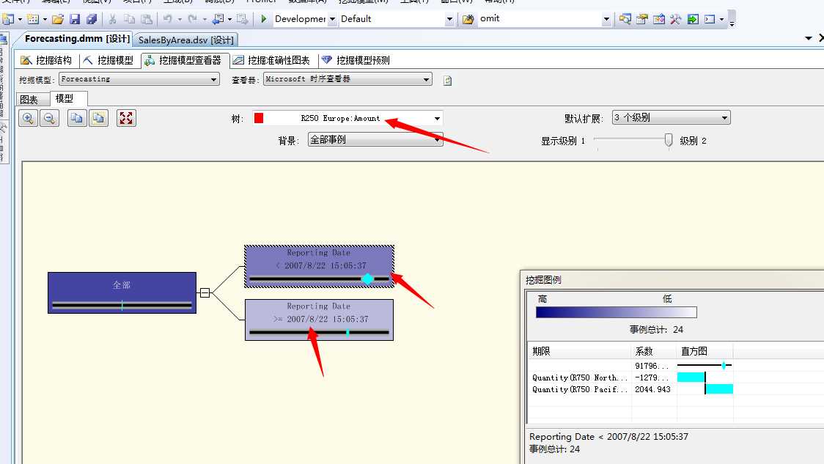Select the 全部 root tree node

point(122,292)
